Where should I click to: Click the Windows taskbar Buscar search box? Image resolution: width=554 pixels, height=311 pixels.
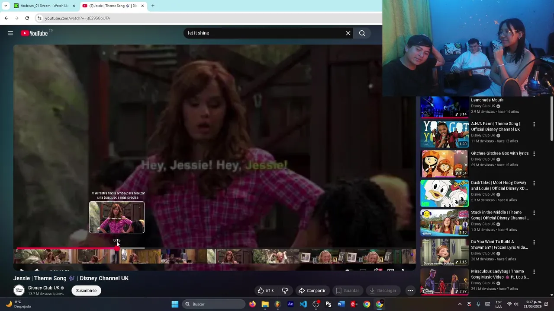coord(214,304)
